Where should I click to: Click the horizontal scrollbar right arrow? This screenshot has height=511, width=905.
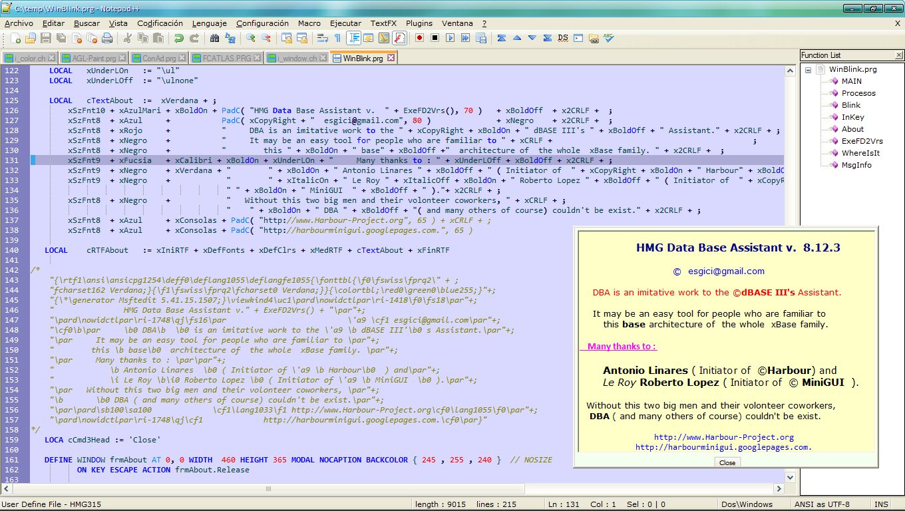tap(779, 488)
